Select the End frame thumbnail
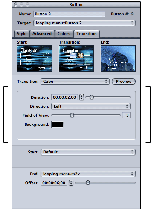This screenshot has height=212, width=154. point(118,59)
